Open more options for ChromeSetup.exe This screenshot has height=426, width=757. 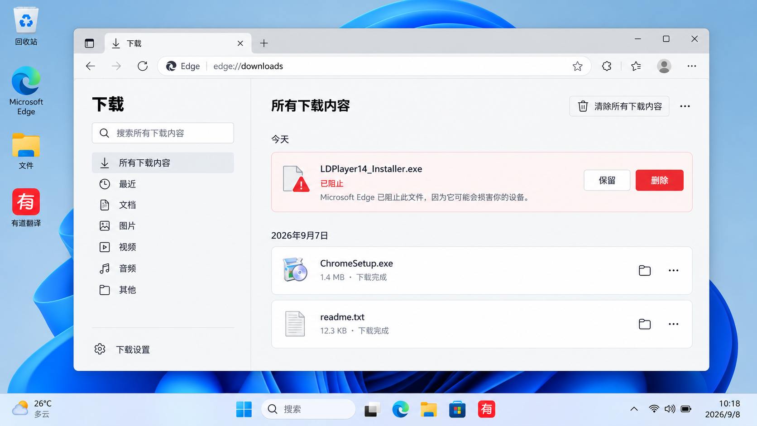point(674,270)
